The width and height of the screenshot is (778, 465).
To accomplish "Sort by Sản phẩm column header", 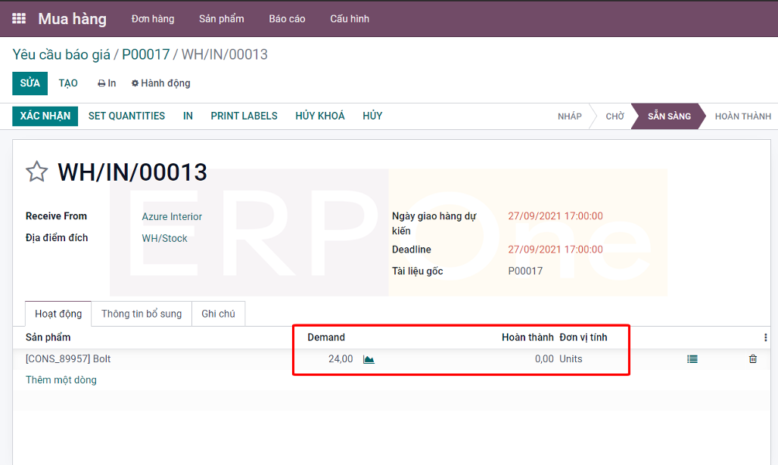I will 48,337.
